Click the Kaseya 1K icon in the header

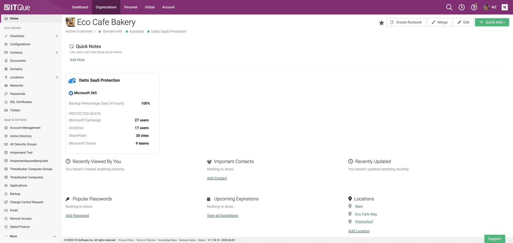[x=504, y=7]
